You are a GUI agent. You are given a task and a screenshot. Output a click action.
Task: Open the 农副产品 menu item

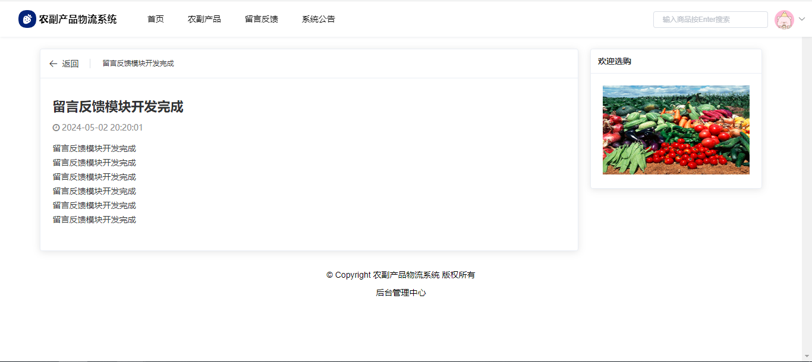coord(204,19)
